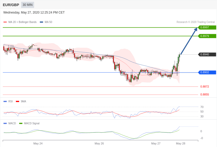Screen dimensions: 217x147
Task: Click the date and time line 'Wednesday, May 27, 2020 12:25:24 PM CET'
Action: point(34,13)
